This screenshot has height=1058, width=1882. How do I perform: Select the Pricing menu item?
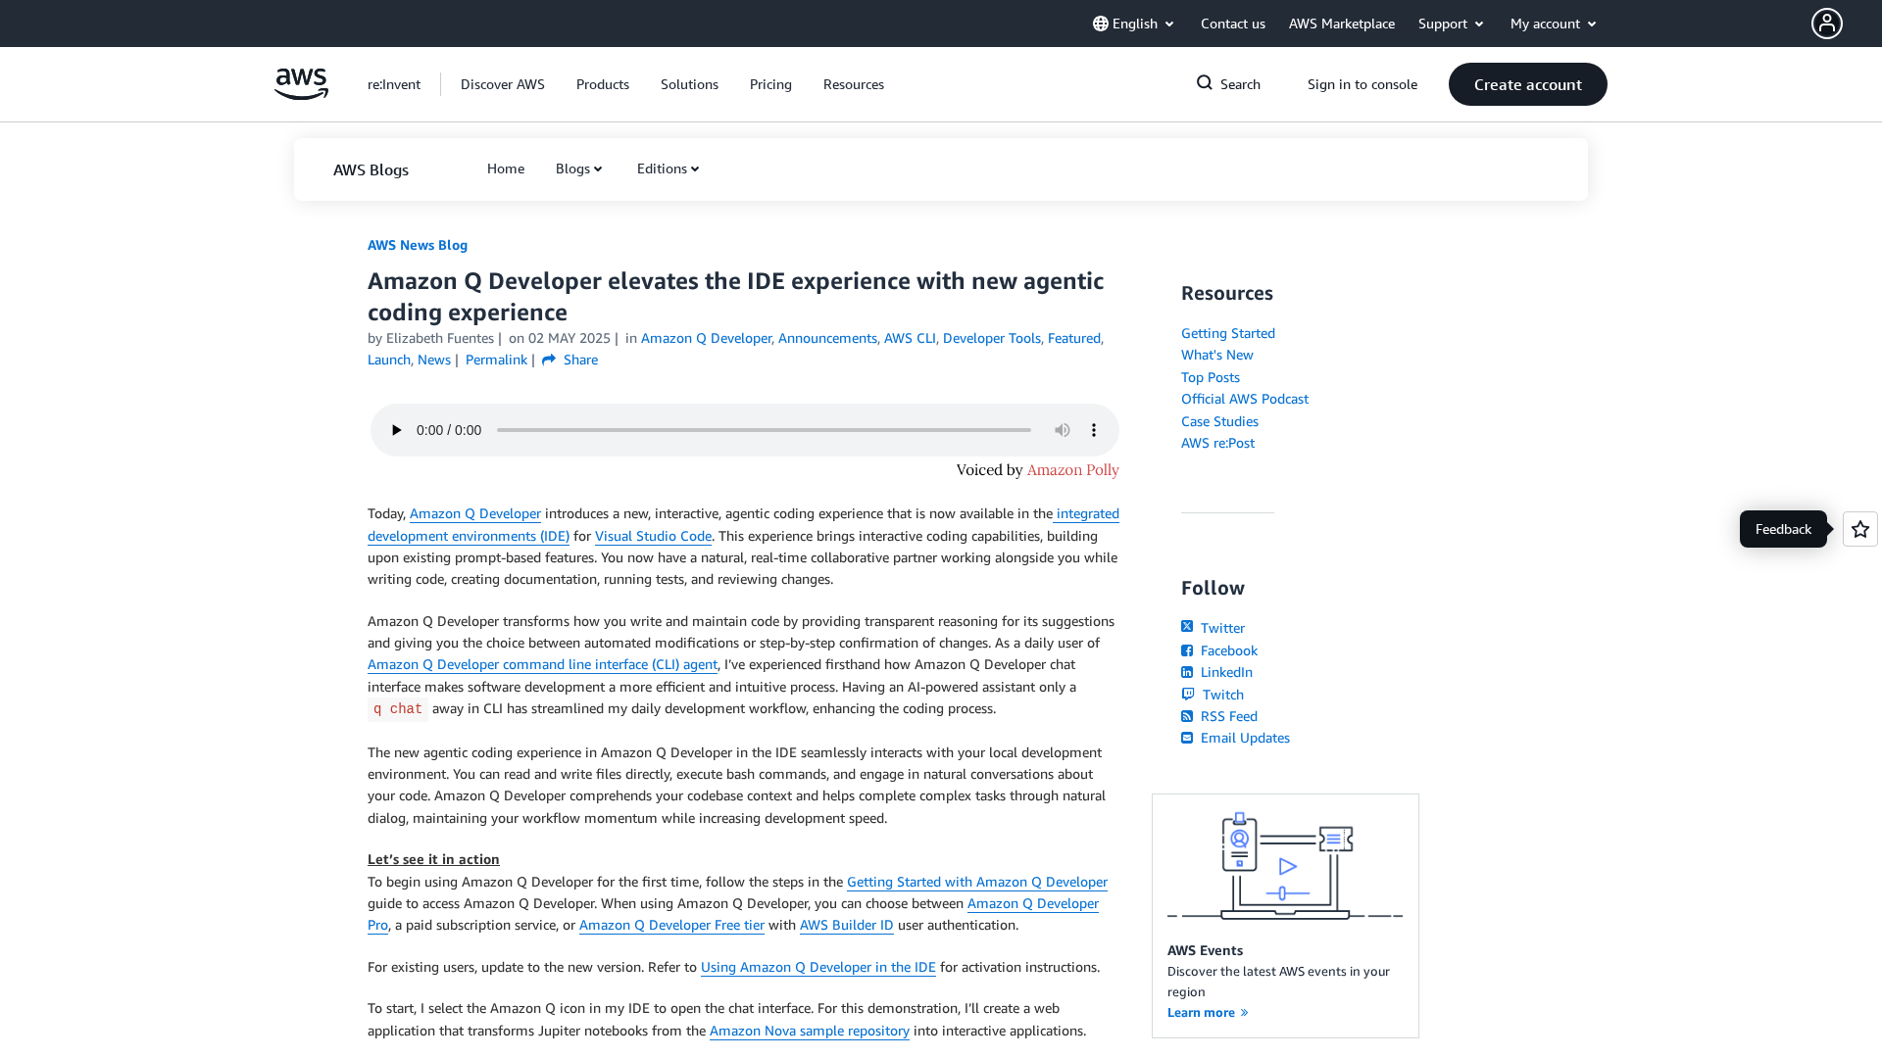click(x=770, y=84)
